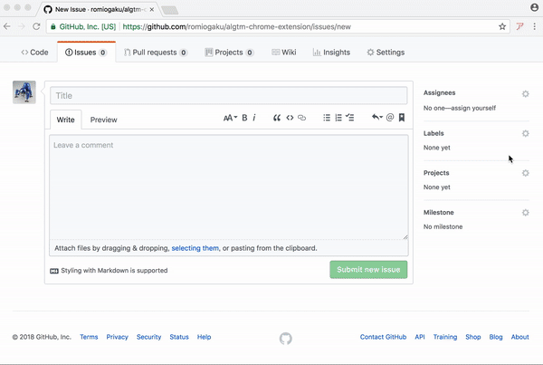Go back to previous page
The image size is (543, 365).
pos(7,26)
